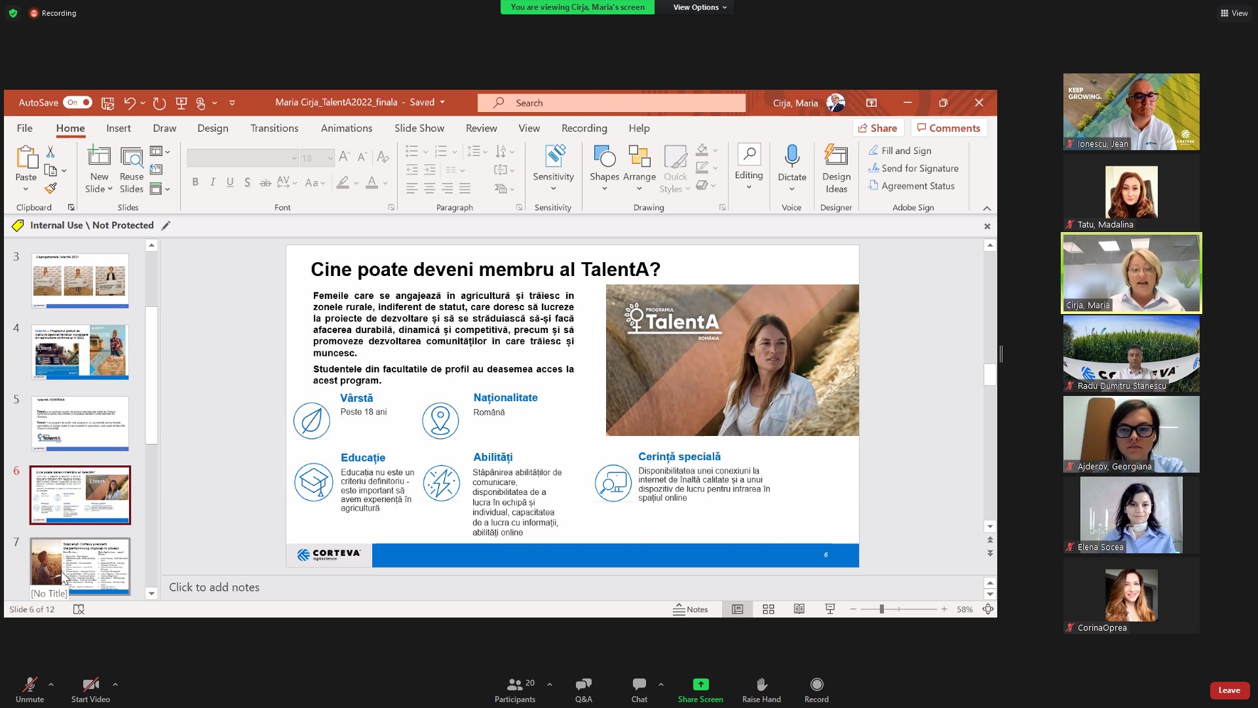Click spell check icon in status bar
Viewport: 1258px width, 708px height.
pyautogui.click(x=79, y=610)
